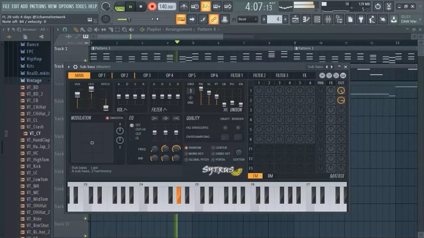Expand the Sytrus plugin menu arrow
Viewport: 424px width, 238px height.
coord(69,67)
